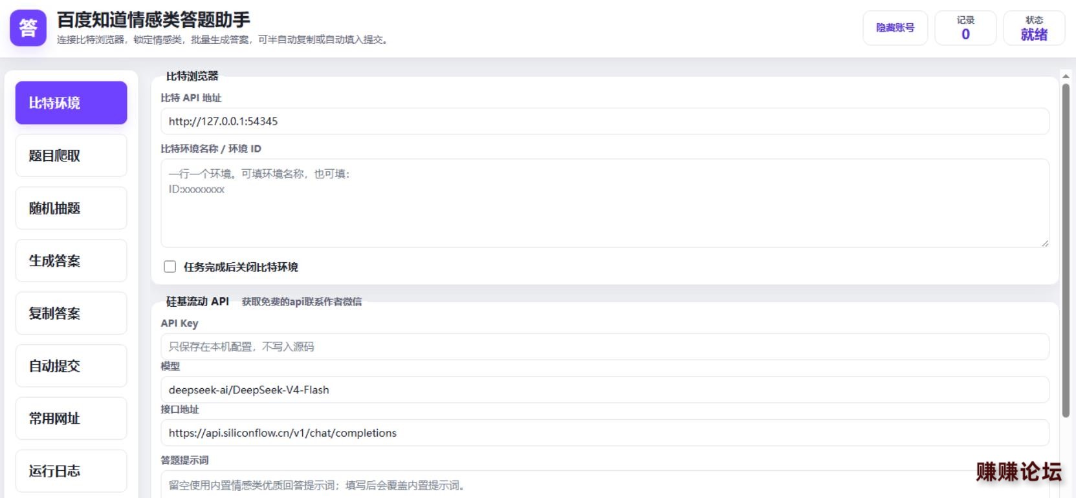Click the 记录 counter box

coord(965,28)
